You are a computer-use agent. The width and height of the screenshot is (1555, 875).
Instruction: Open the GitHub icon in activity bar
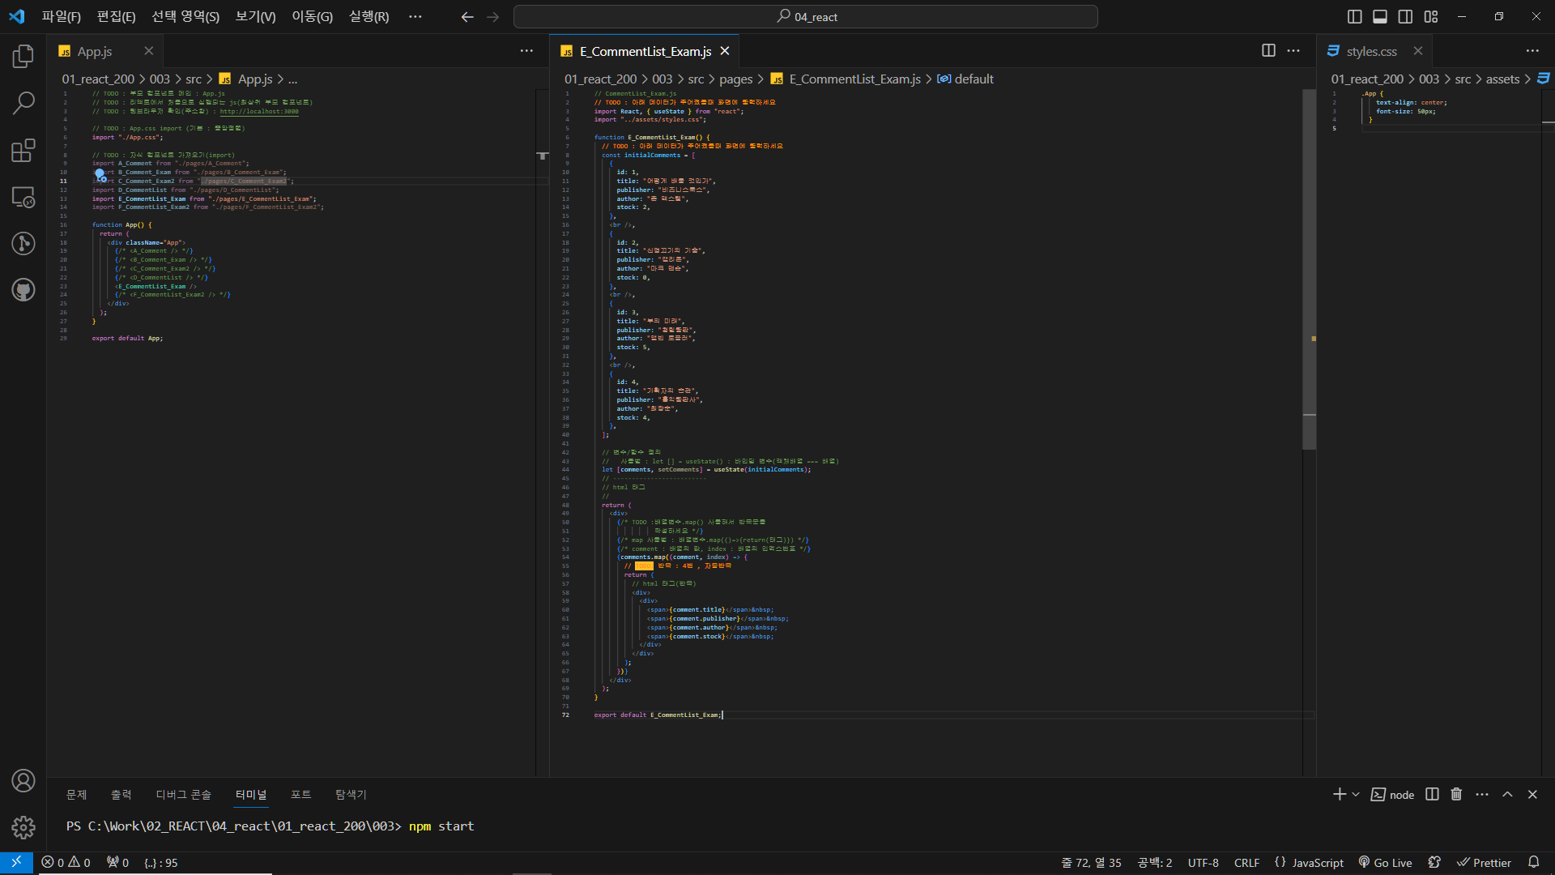[23, 290]
